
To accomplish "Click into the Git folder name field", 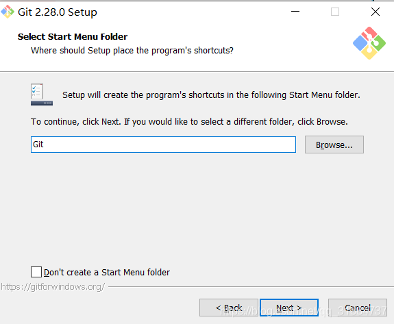I will pyautogui.click(x=163, y=145).
